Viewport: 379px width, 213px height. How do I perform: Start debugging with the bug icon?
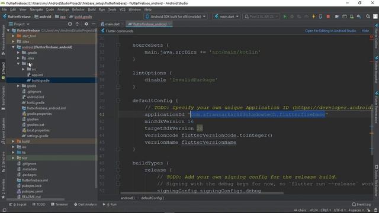pos(292,17)
